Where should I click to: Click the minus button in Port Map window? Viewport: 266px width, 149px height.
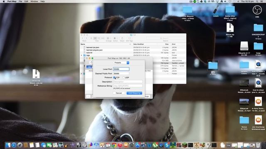coord(88,96)
